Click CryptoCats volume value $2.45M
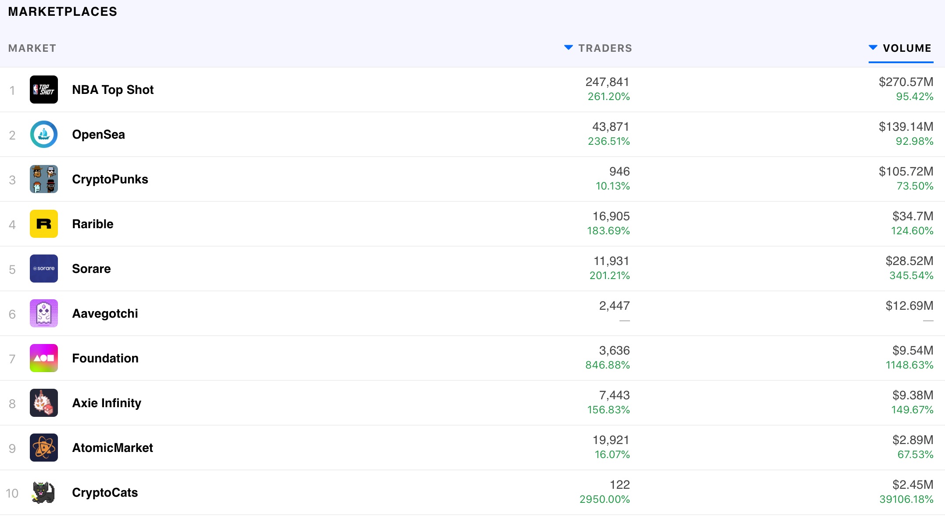Image resolution: width=945 pixels, height=516 pixels. coord(913,484)
